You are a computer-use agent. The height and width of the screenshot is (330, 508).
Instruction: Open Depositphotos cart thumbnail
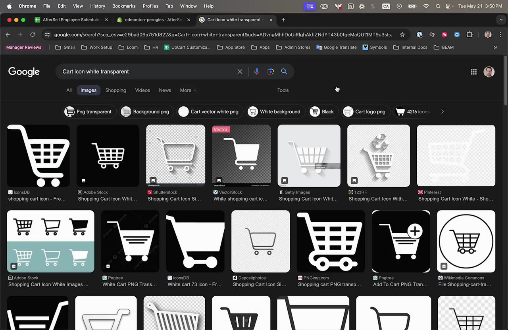tap(260, 241)
